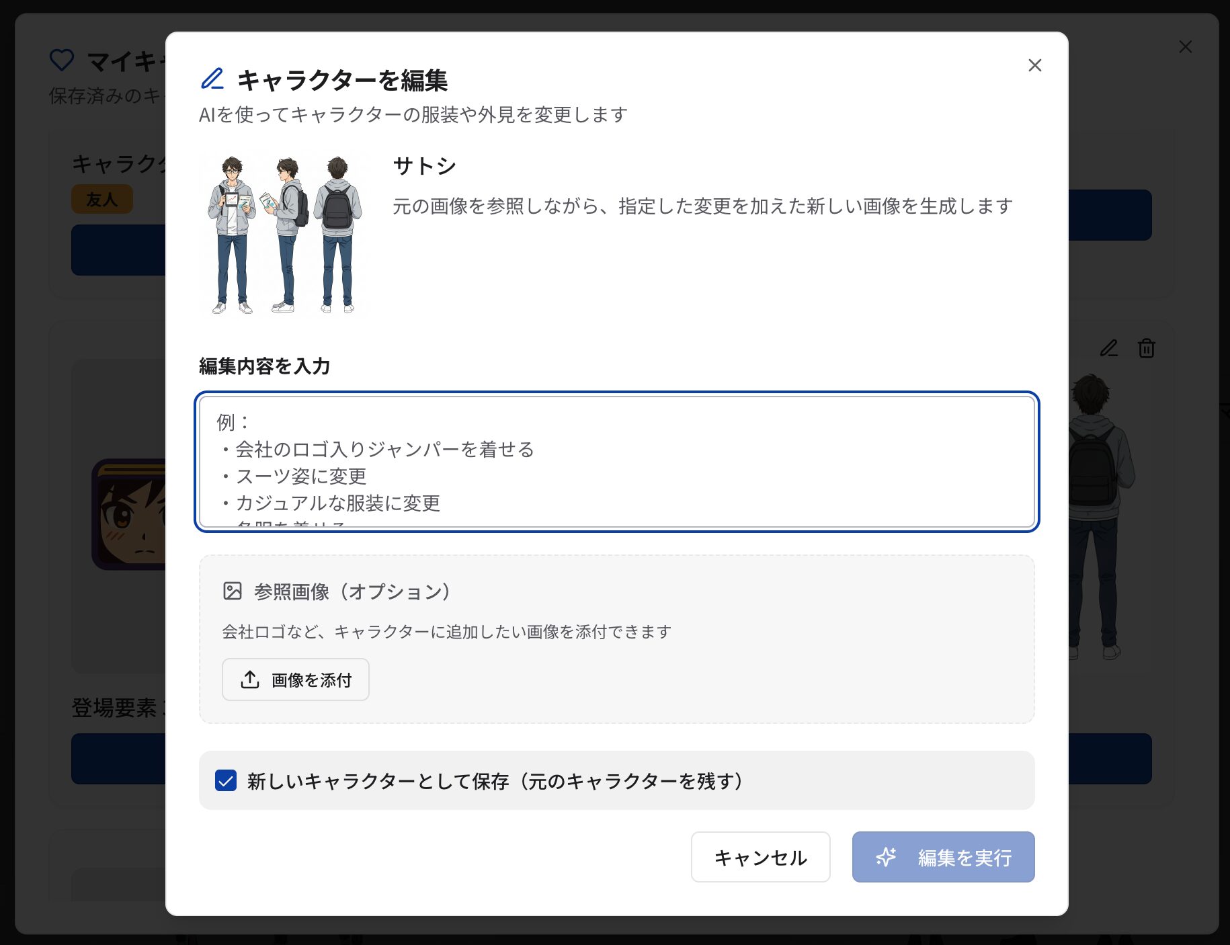Viewport: 1230px width, 945px height.
Task: Click the background pencil edit icon beside trash
Action: (x=1109, y=348)
